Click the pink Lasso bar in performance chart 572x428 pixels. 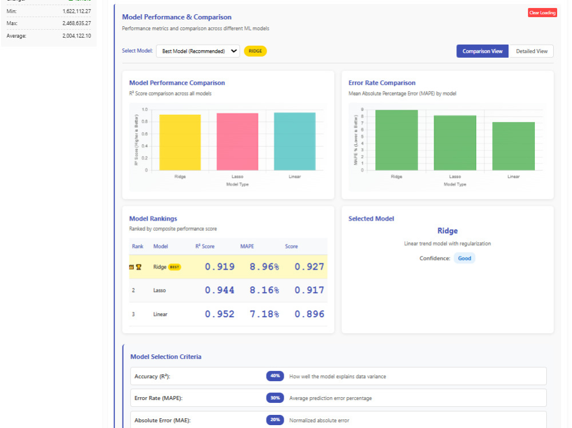pyautogui.click(x=237, y=143)
